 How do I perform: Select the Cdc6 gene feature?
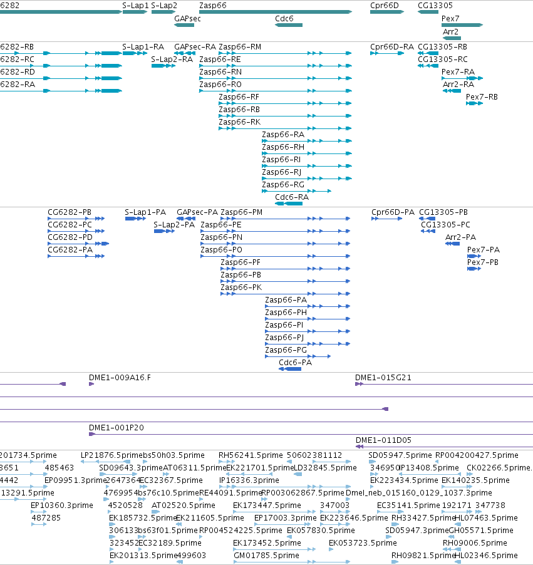289,25
